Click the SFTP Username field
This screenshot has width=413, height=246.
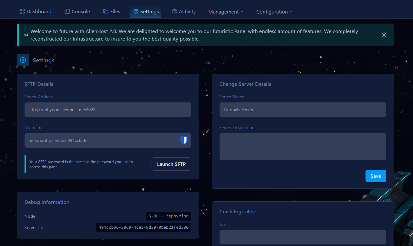[x=108, y=140]
